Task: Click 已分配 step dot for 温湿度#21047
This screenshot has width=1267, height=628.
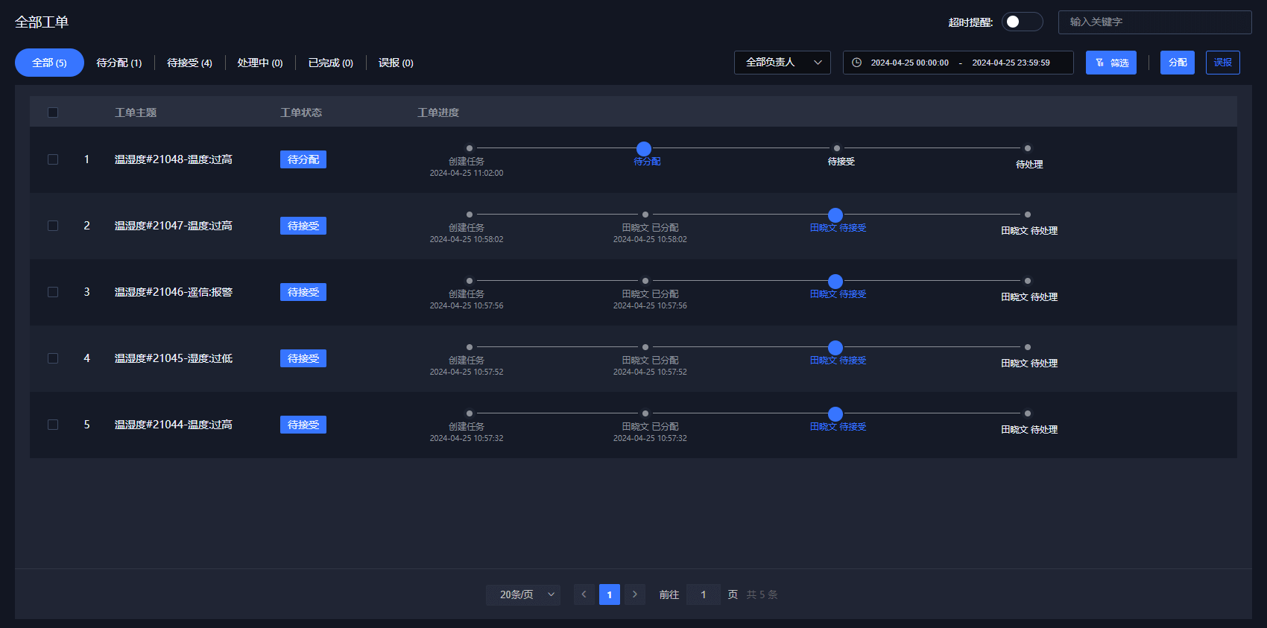Action: tap(645, 215)
